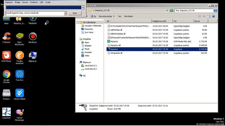The image size is (225, 126).
Task: Open Jumpstart desktop icon
Action: (x=6, y=113)
